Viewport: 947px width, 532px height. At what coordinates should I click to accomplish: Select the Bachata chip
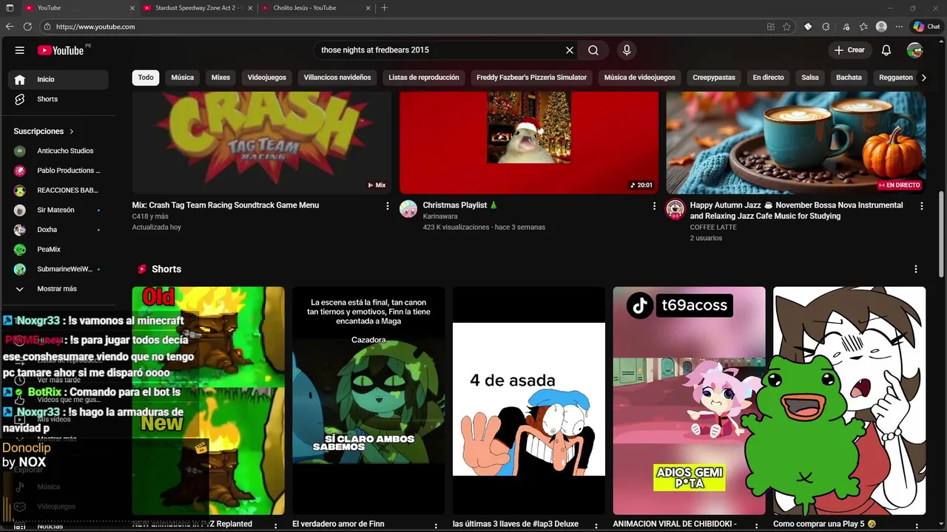click(x=849, y=78)
